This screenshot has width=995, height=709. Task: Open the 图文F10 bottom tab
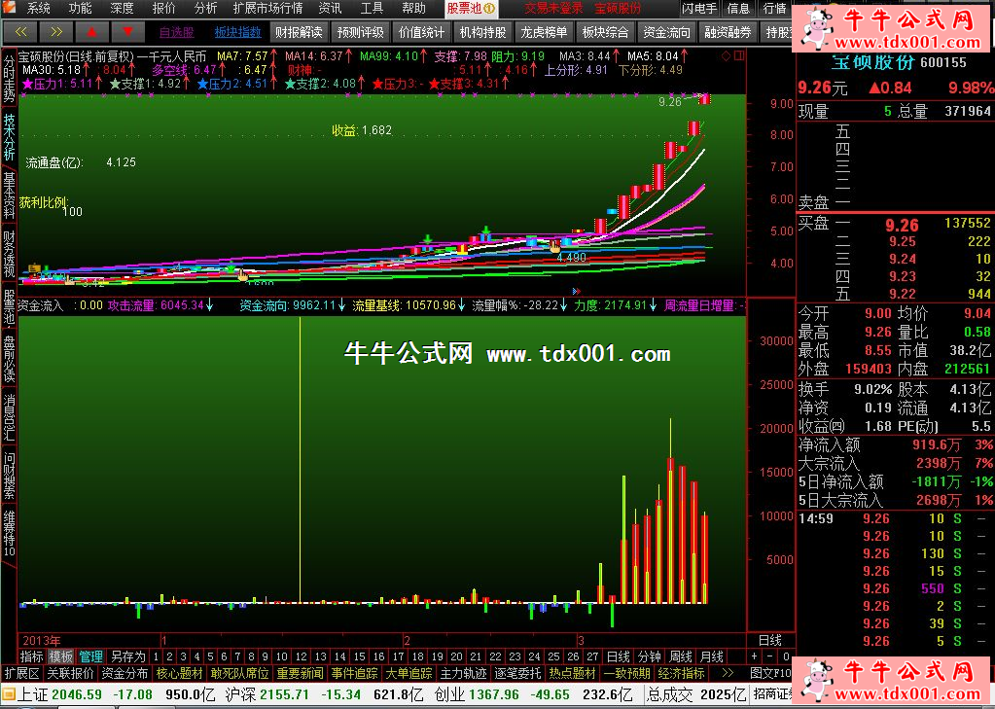coord(770,673)
